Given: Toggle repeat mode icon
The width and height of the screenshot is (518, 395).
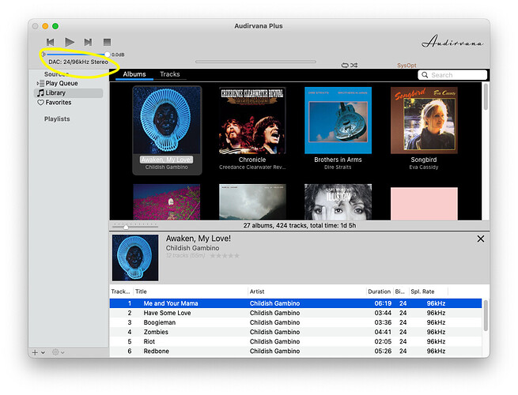Looking at the screenshot, I should pyautogui.click(x=345, y=66).
